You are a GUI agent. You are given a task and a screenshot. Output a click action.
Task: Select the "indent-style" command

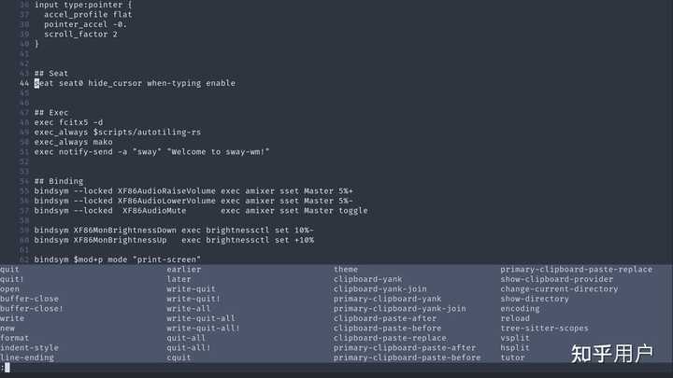pyautogui.click(x=28, y=347)
